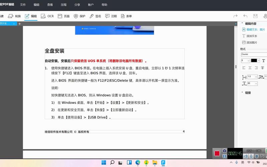This screenshot has height=167, width=267.
Task: Click the red warning text 只保留统信 UOS 单系统
Action: pos(88,61)
